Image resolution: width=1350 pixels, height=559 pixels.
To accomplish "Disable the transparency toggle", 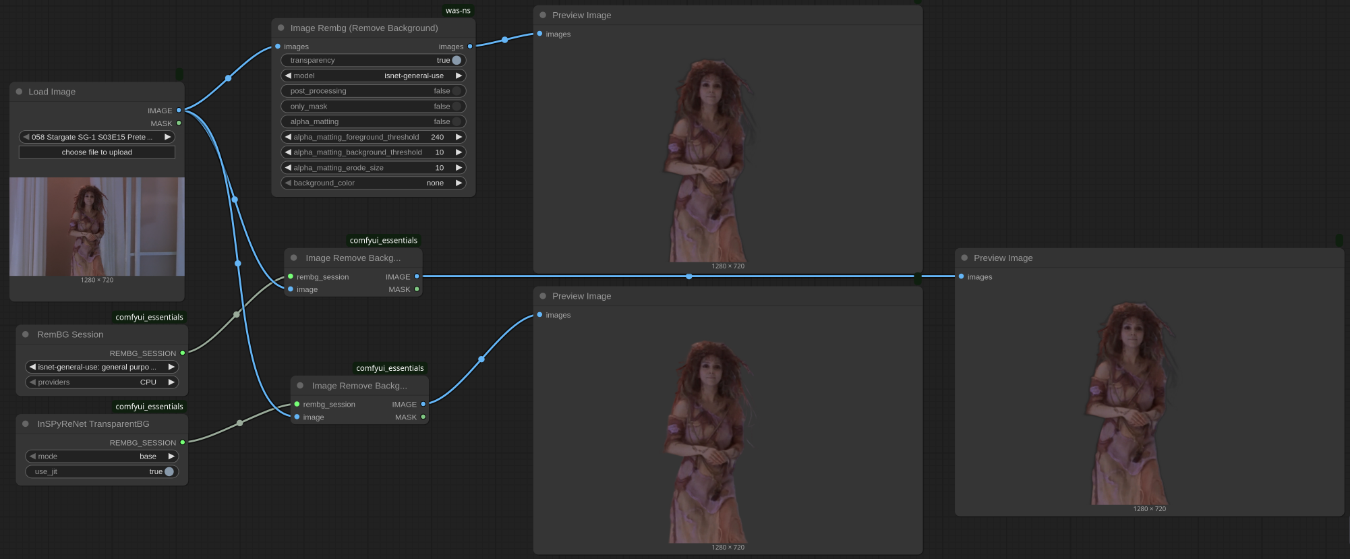I will (x=457, y=61).
